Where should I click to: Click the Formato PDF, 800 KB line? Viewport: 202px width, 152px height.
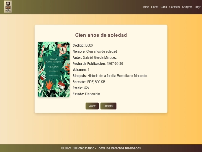click(x=89, y=82)
